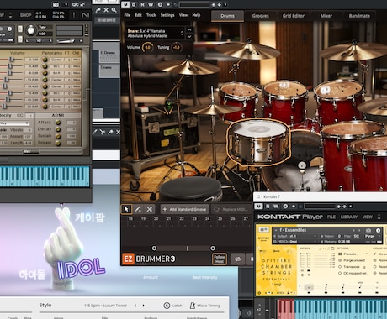
Task: Adjust the snare Volume knob
Action: pyautogui.click(x=148, y=47)
